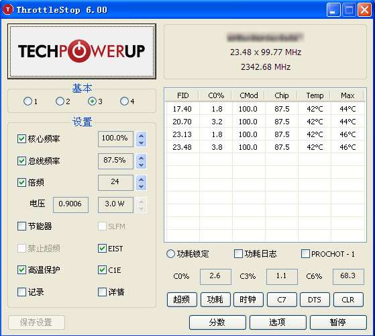Enable the 功耗日志 checkbox
Screen dimensions: 375x336
[x=238, y=254]
